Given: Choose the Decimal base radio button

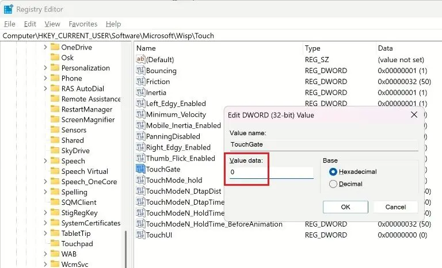Looking at the screenshot, I should click(x=332, y=184).
